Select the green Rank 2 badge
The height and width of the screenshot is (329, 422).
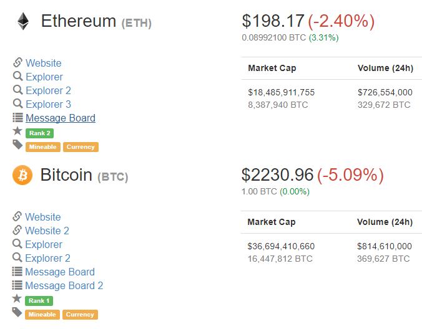coord(39,133)
